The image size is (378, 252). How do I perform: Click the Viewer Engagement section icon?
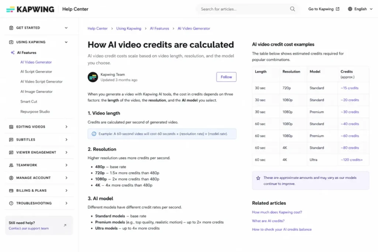pyautogui.click(x=11, y=152)
